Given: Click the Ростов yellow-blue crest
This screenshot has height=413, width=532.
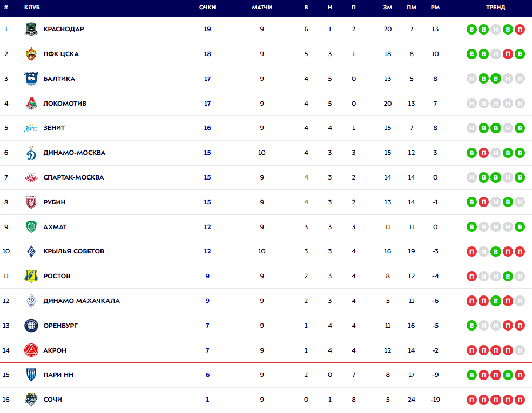Looking at the screenshot, I should [31, 276].
